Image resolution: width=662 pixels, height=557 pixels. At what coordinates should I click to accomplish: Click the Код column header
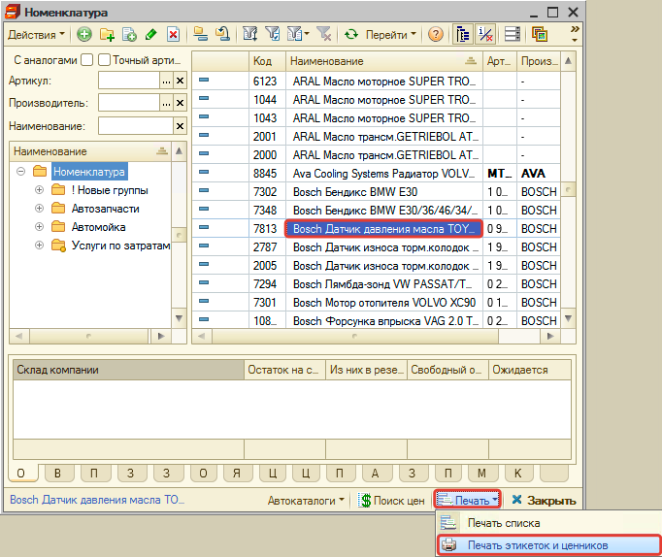point(267,61)
